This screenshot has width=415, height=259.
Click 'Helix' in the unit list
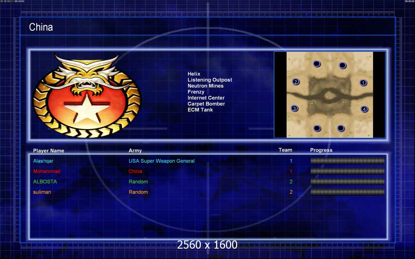tap(194, 74)
